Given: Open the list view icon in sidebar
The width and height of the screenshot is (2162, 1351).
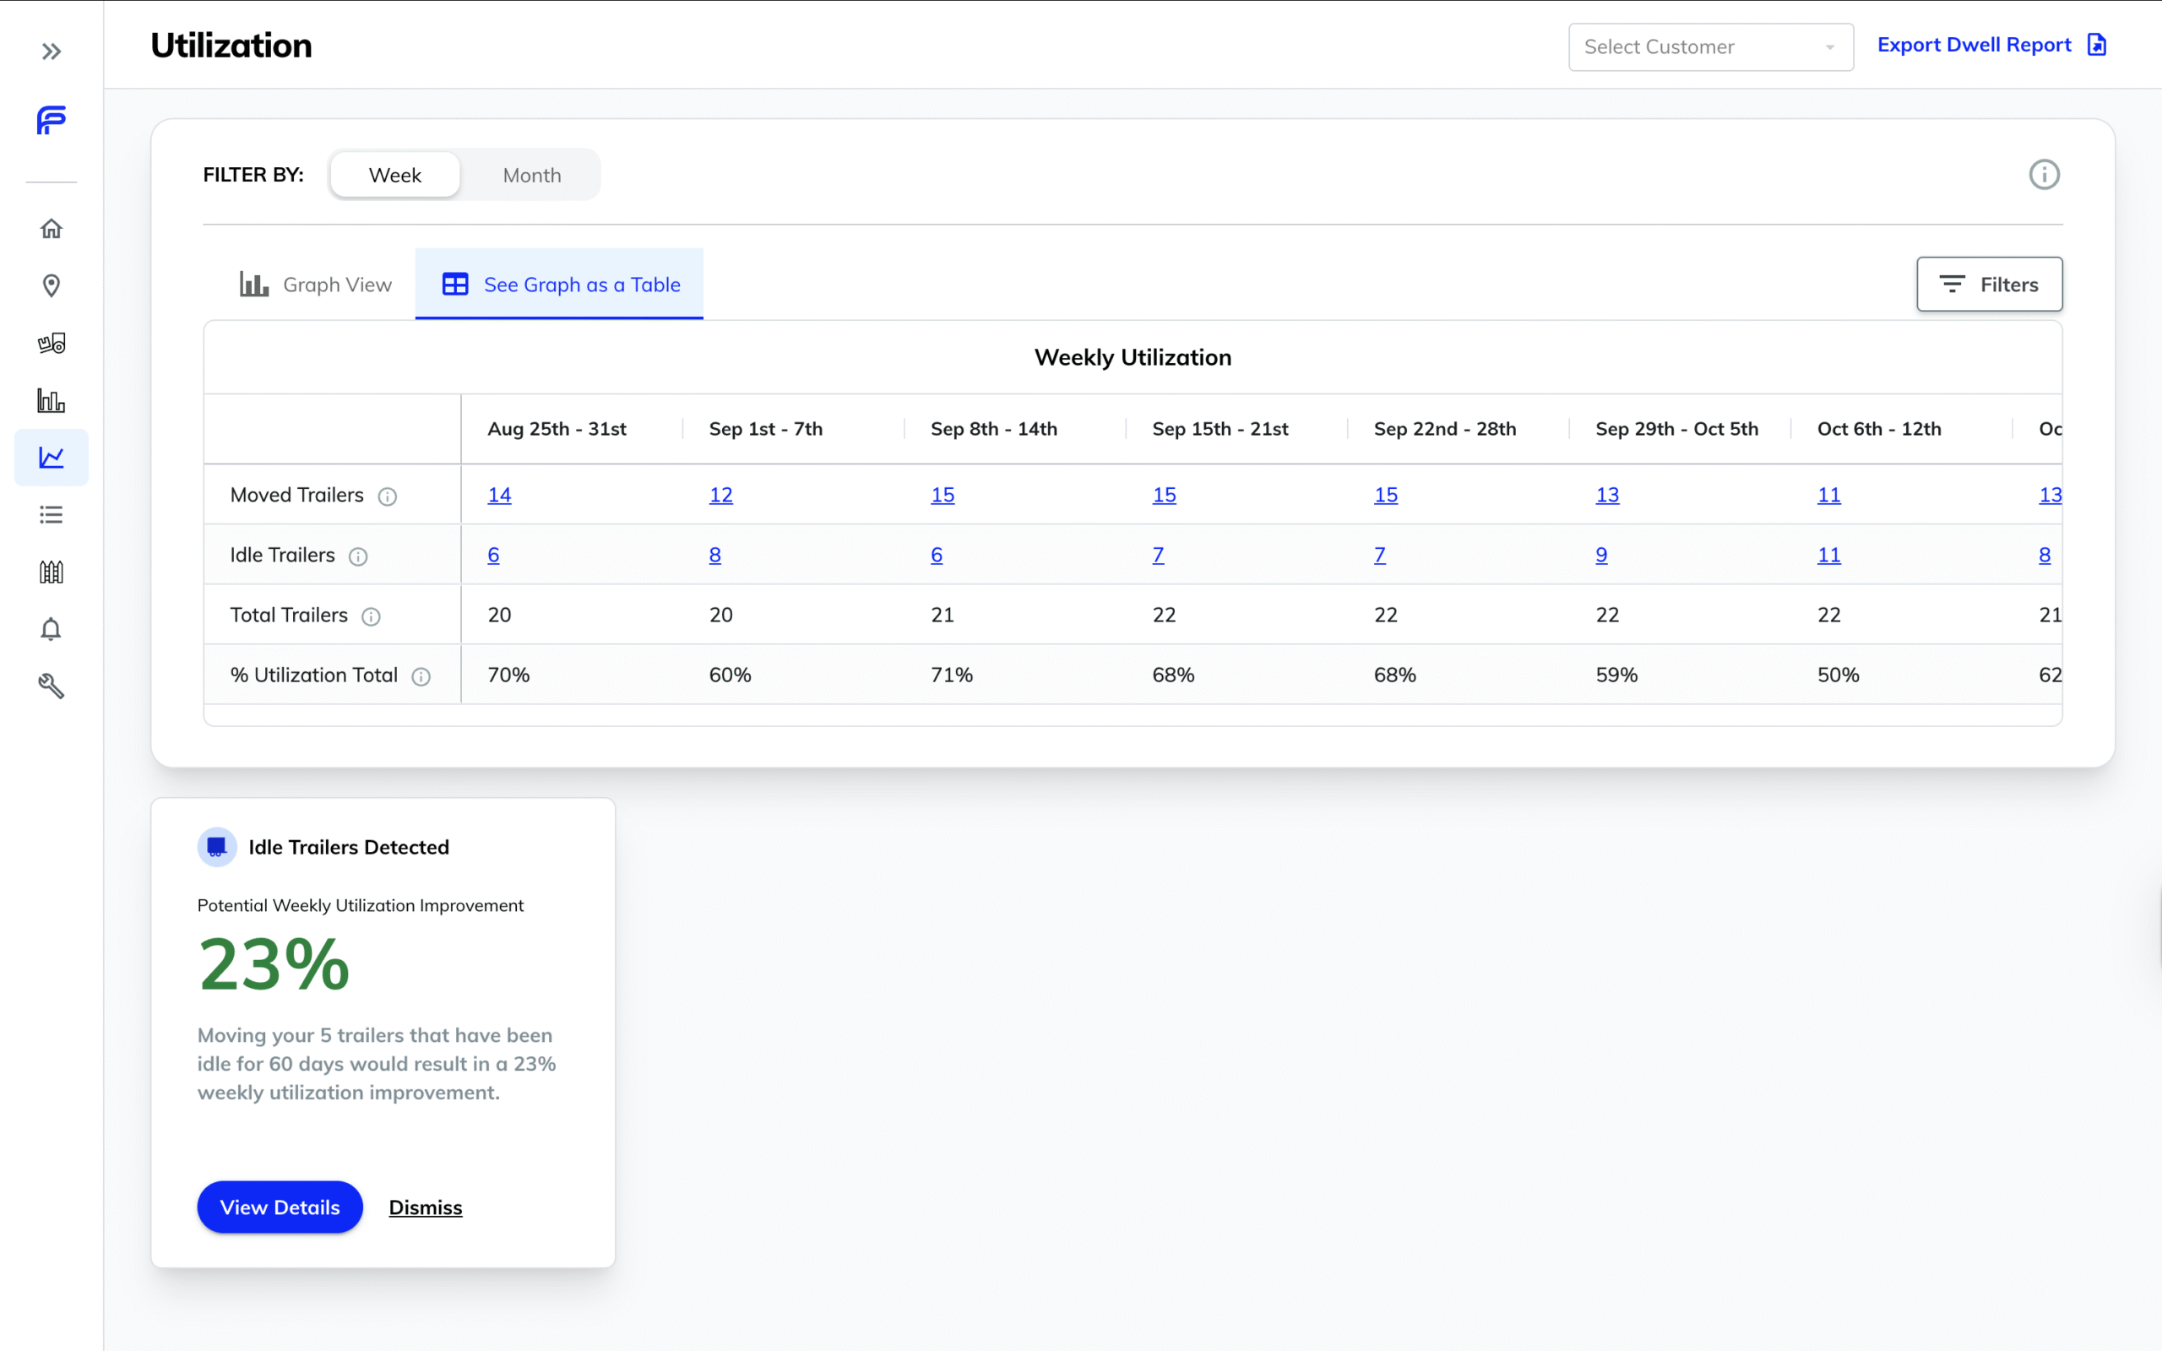Looking at the screenshot, I should [51, 515].
